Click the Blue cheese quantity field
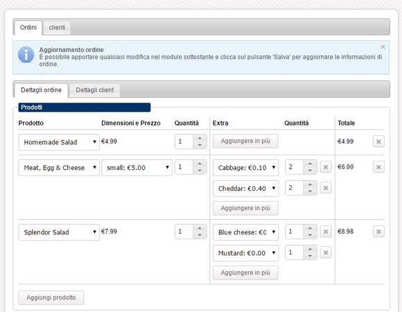Screen dimensions: 402x312 click(x=295, y=232)
